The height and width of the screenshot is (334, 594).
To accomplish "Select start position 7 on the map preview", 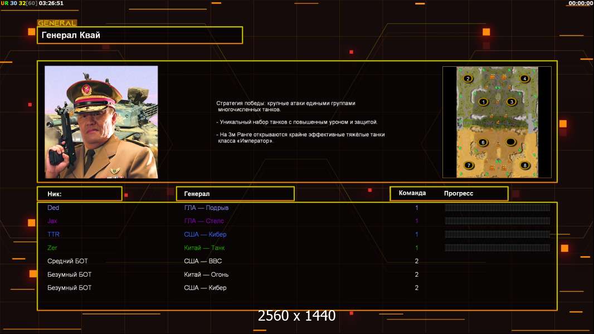I will pyautogui.click(x=469, y=165).
